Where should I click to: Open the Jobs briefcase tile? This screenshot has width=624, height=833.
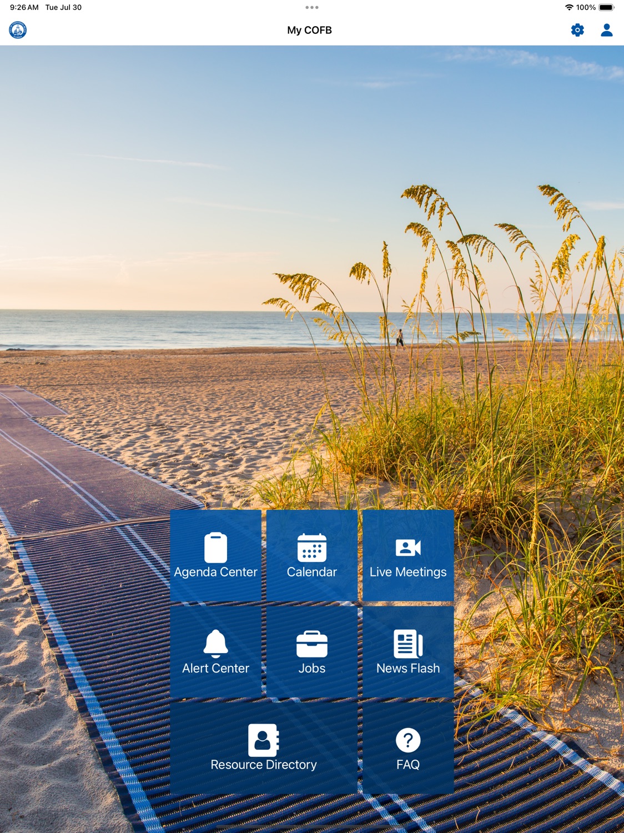(x=312, y=652)
